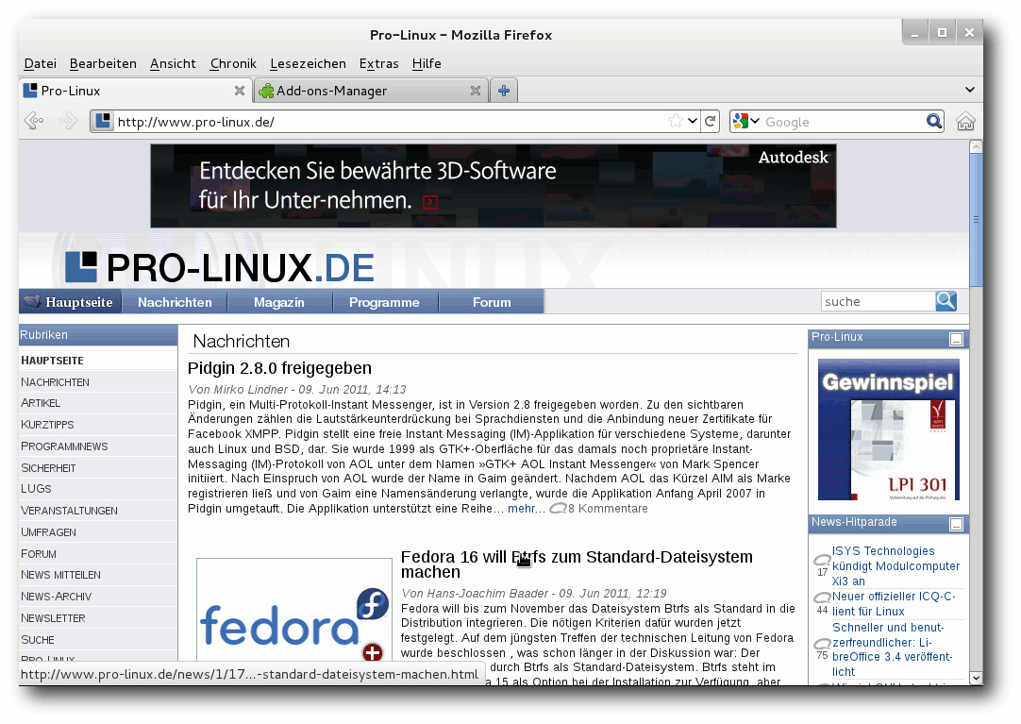1021x724 pixels.
Task: Click the Gewinnspiel LPI 301 book thumbnail
Action: pyautogui.click(x=888, y=429)
